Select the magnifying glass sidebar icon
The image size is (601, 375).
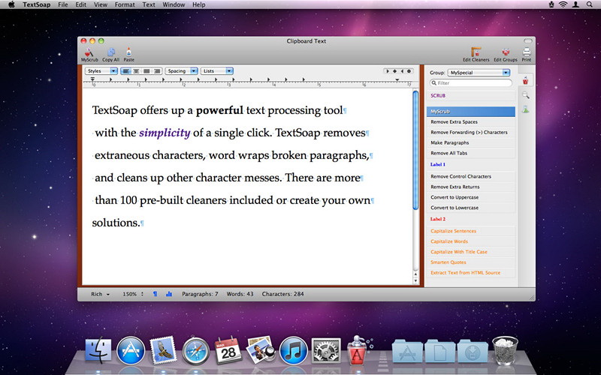[x=525, y=95]
